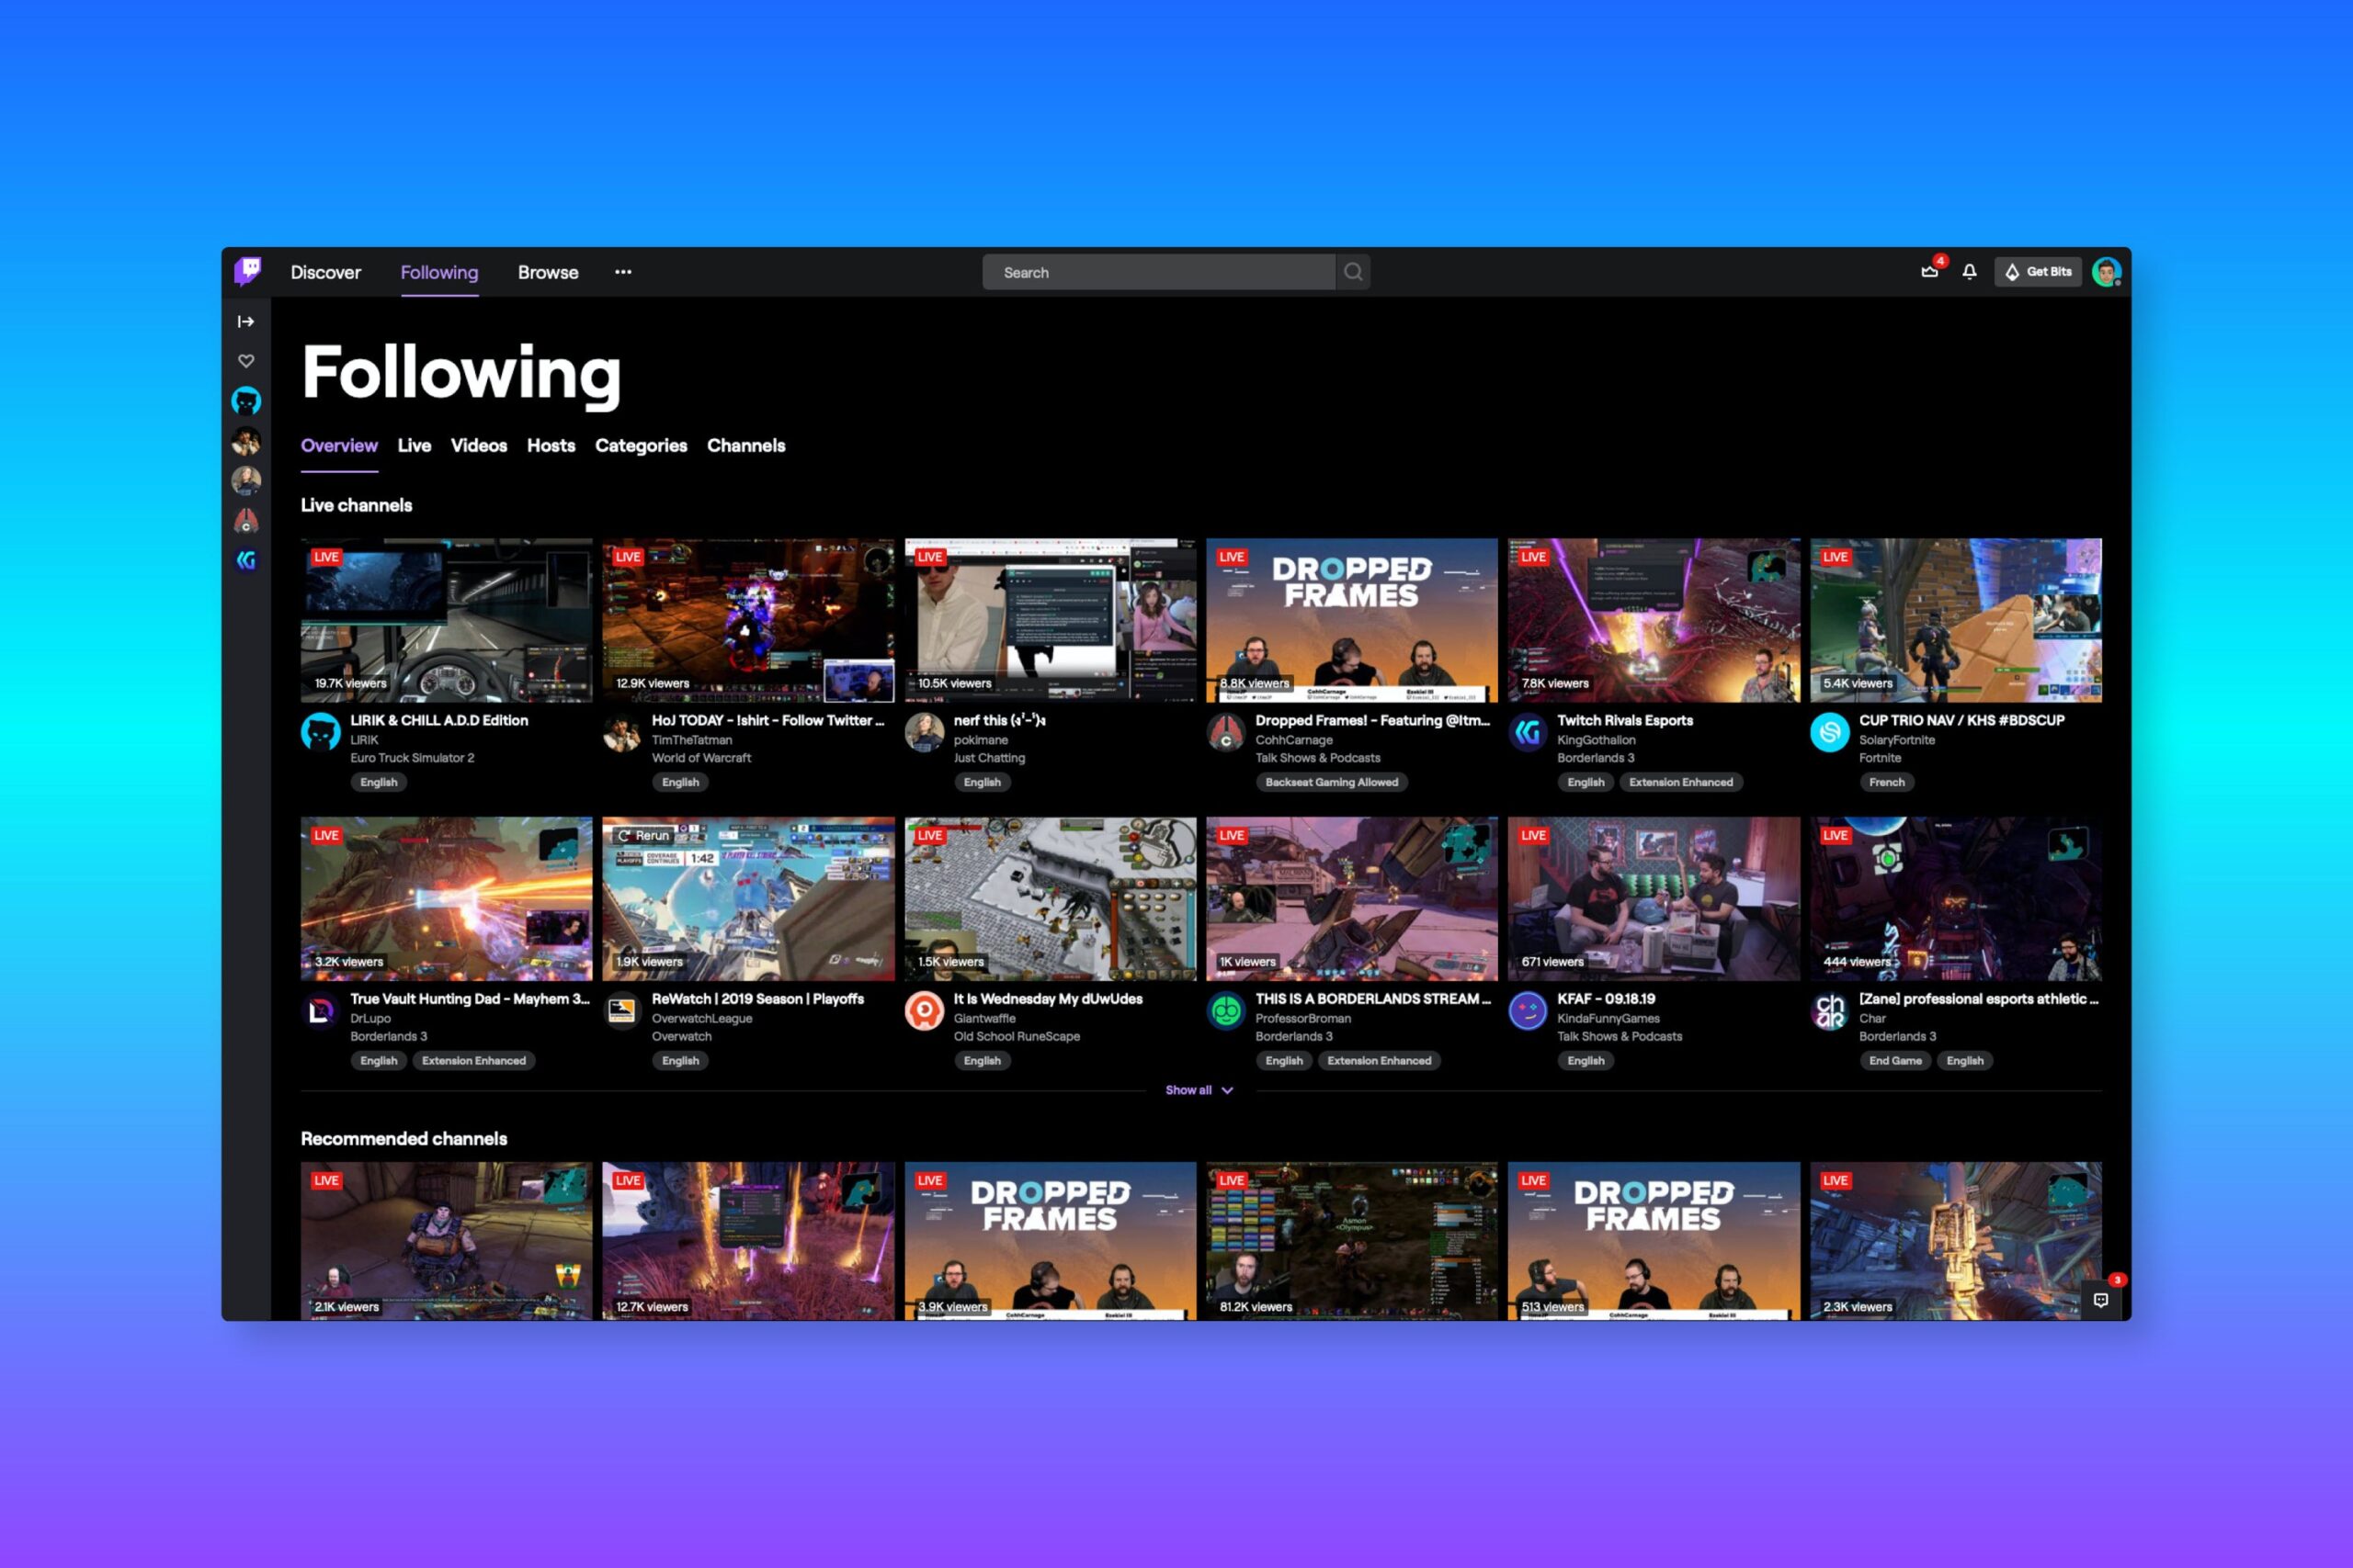The width and height of the screenshot is (2353, 1568).
Task: Switch to the Videos tab
Action: coord(479,446)
